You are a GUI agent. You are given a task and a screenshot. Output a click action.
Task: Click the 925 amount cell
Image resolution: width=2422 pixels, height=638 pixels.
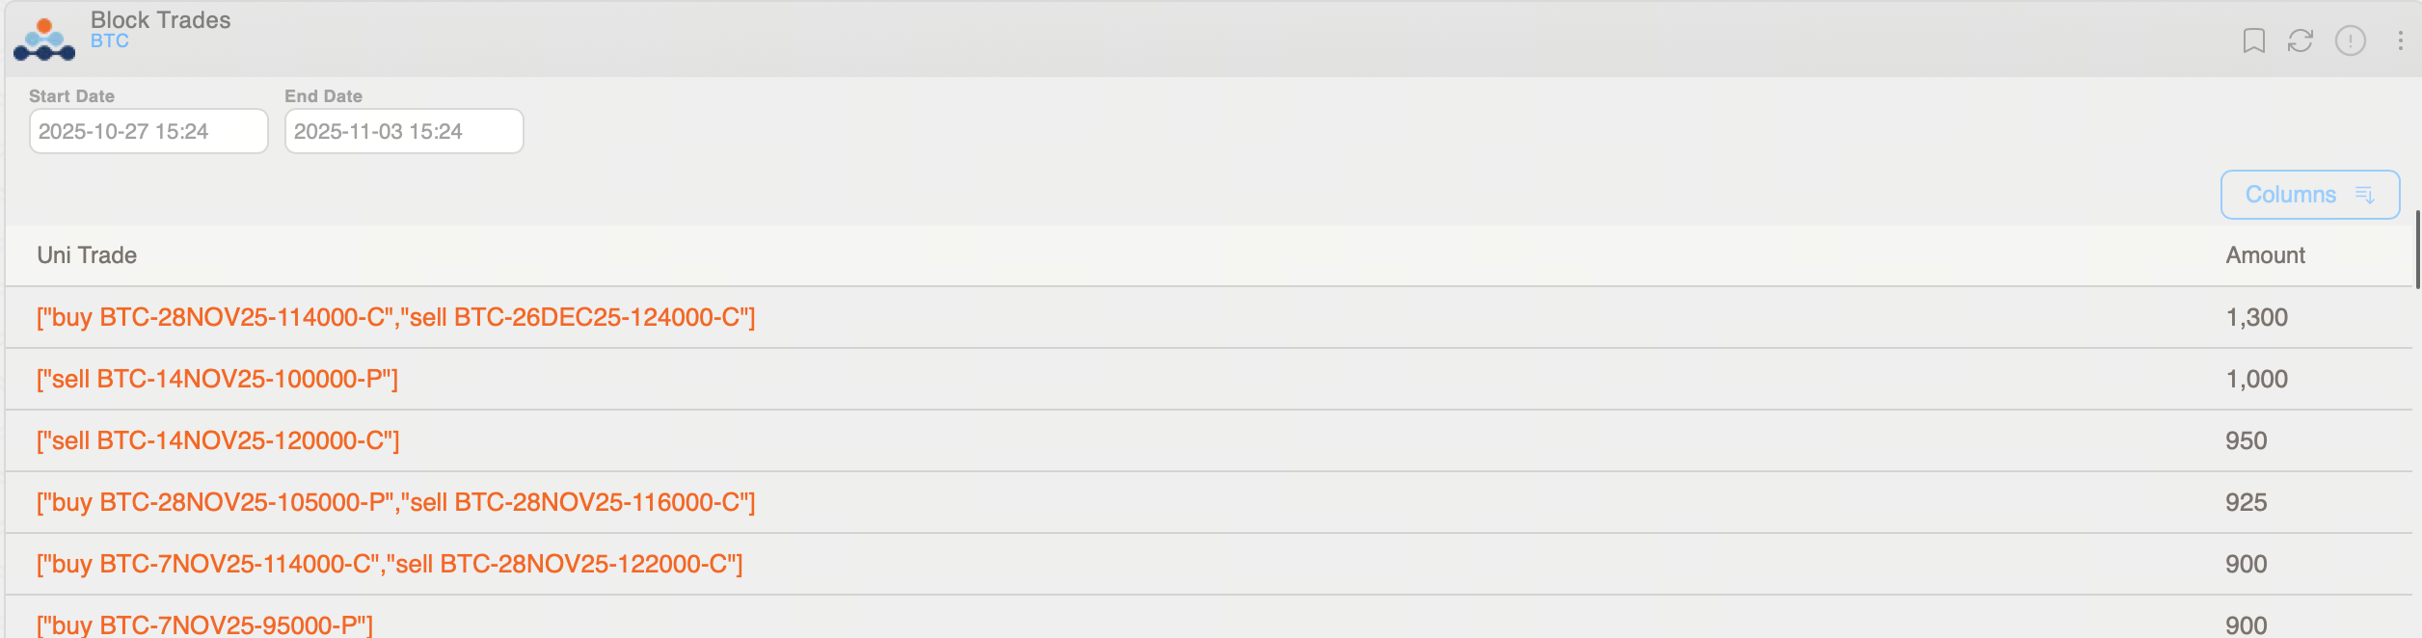(x=2246, y=502)
